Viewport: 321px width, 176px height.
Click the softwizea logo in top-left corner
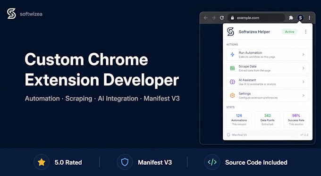[11, 14]
